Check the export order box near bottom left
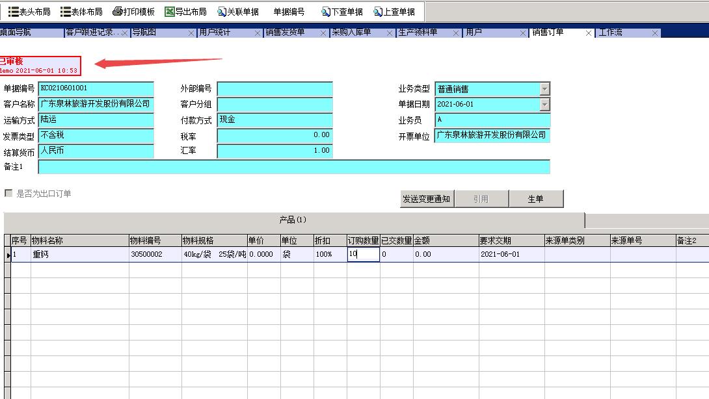Image resolution: width=709 pixels, height=399 pixels. (9, 192)
